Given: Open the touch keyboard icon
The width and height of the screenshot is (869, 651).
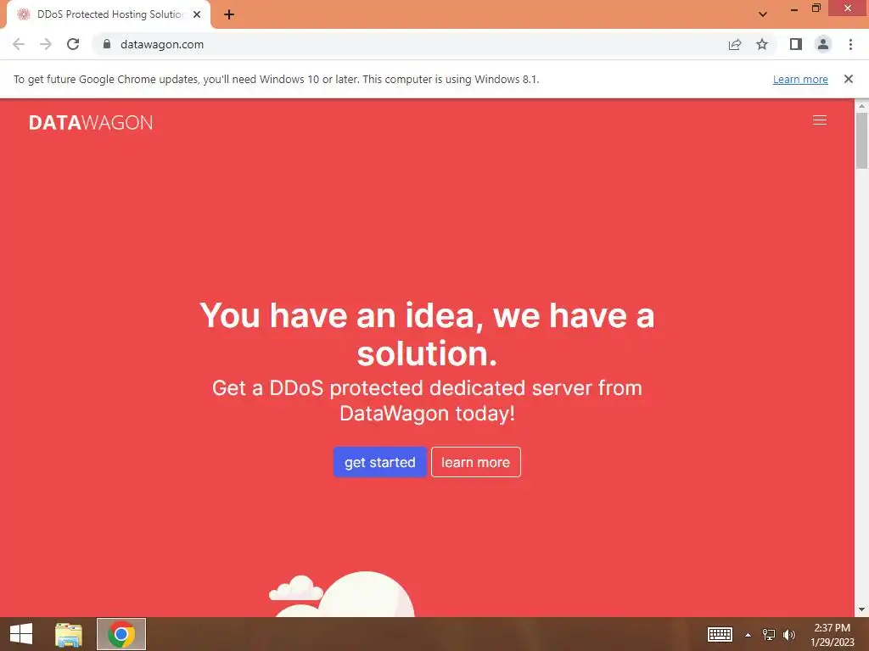Looking at the screenshot, I should [720, 634].
